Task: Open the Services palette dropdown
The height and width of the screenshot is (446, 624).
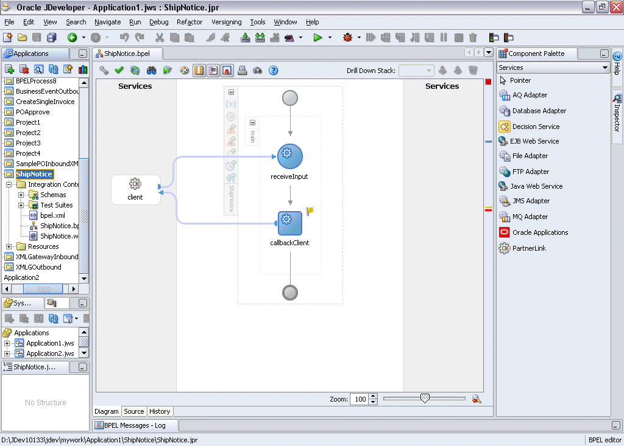Action: (x=604, y=68)
